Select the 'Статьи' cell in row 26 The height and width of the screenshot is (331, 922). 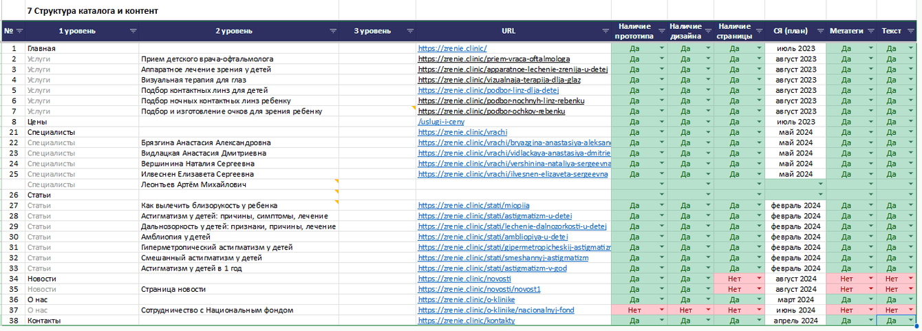(x=82, y=195)
